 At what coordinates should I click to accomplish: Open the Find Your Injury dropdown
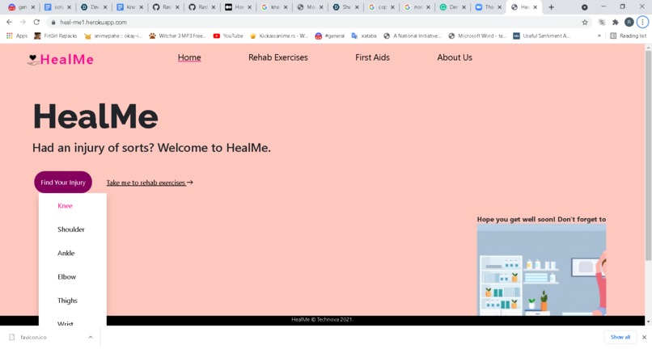pos(63,183)
